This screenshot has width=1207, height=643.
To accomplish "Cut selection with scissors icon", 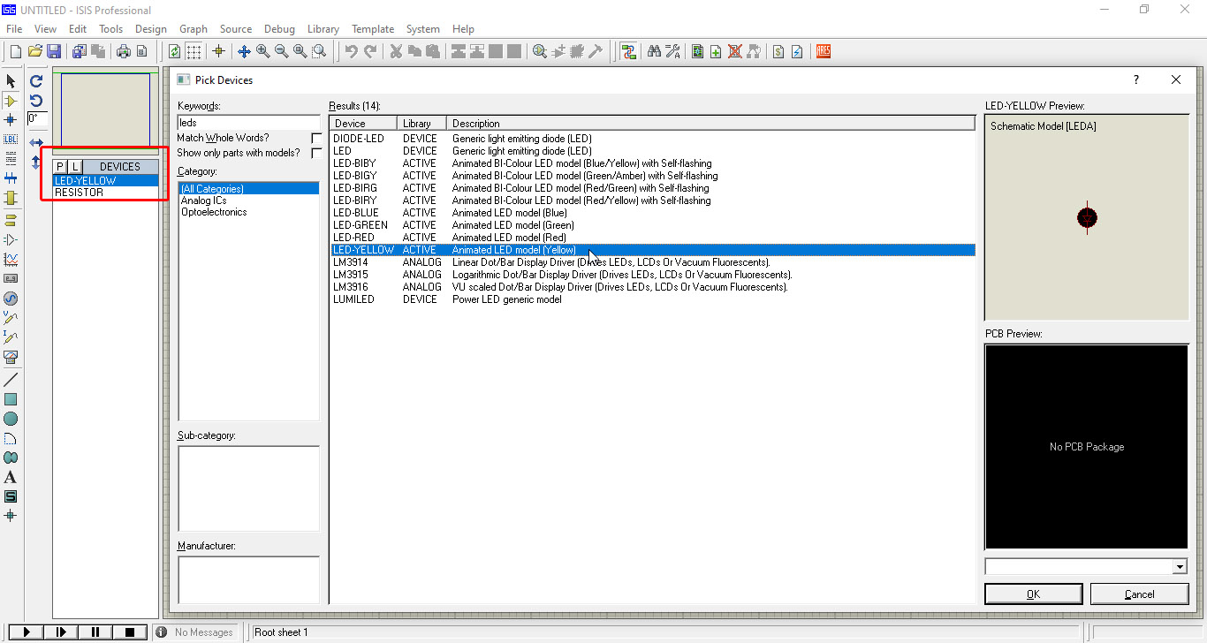I will [396, 52].
